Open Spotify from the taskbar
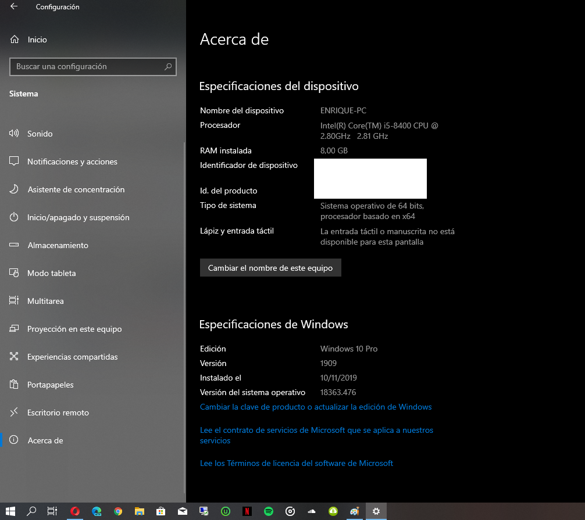 (269, 511)
